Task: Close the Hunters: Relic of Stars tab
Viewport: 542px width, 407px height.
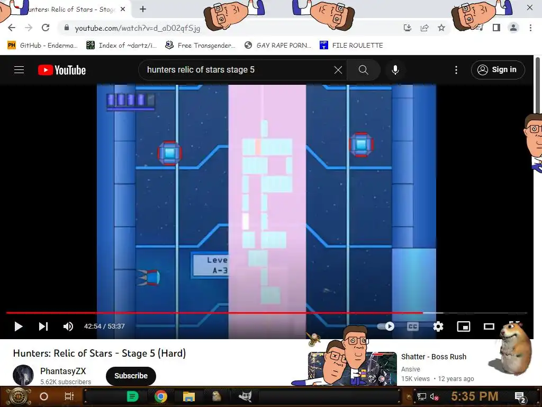Action: pos(123,10)
